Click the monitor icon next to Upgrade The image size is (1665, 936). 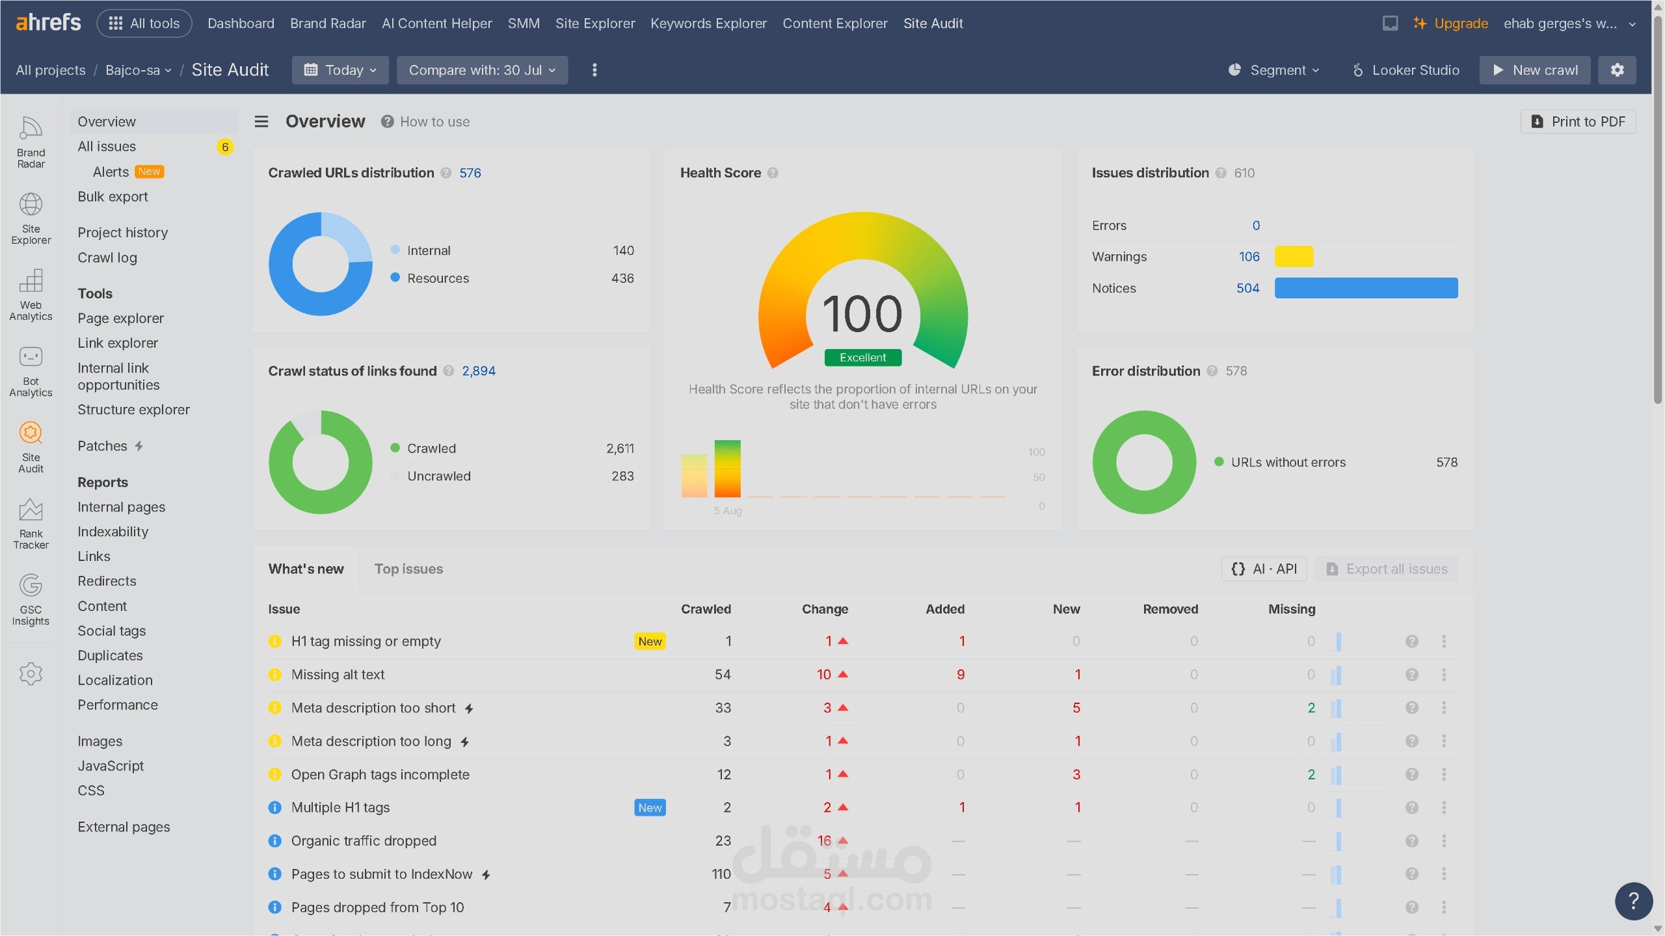(1390, 23)
